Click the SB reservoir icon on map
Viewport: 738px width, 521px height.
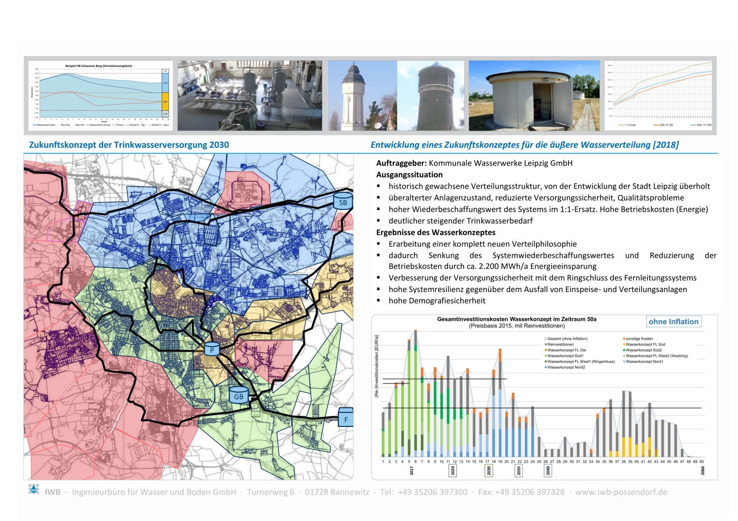click(x=343, y=202)
